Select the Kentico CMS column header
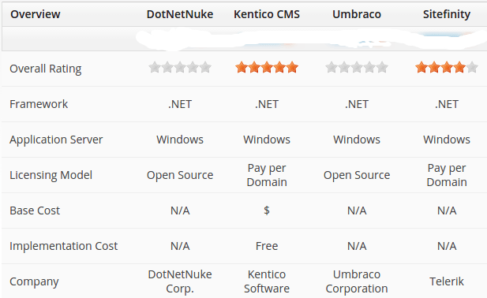This screenshot has height=298, width=487. [x=267, y=14]
